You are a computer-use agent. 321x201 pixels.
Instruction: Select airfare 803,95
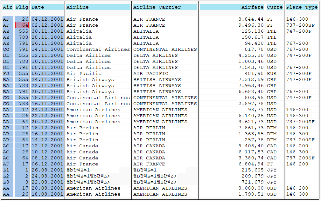(x=254, y=97)
